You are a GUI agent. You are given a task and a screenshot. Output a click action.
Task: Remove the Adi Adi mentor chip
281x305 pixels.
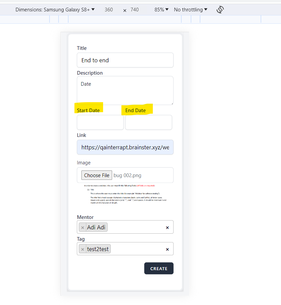coord(83,227)
